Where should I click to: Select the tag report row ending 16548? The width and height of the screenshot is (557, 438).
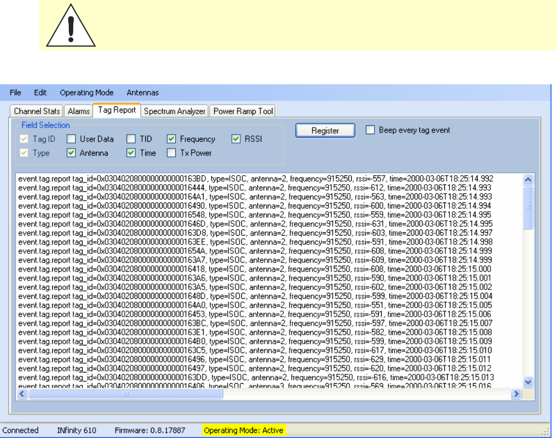pos(255,215)
